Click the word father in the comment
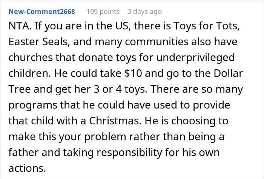The width and height of the screenshot is (264, 179). pos(21,154)
